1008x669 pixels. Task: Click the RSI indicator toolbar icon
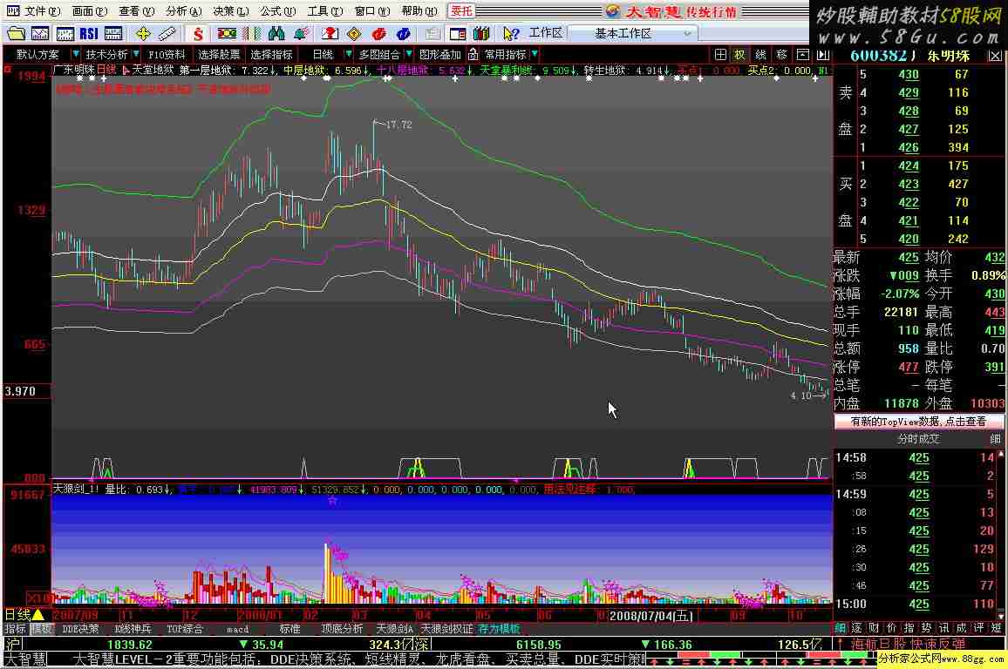point(88,34)
